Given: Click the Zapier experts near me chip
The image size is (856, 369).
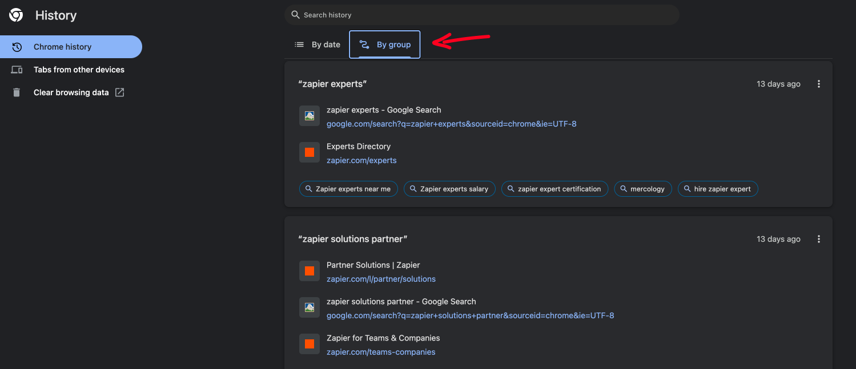Looking at the screenshot, I should pyautogui.click(x=348, y=189).
